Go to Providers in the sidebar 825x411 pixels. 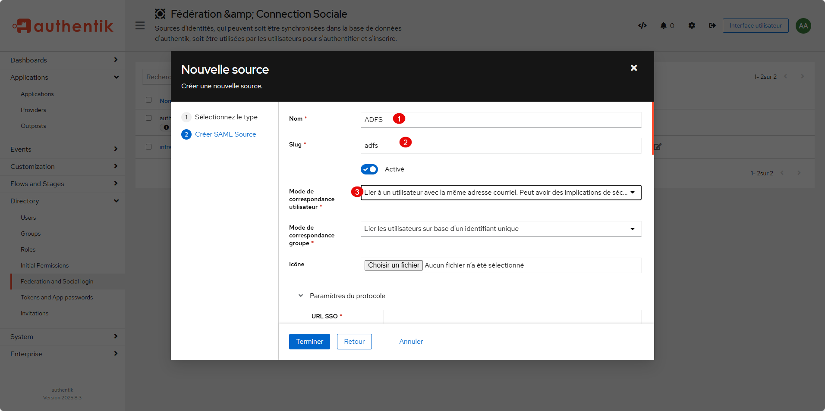click(33, 110)
